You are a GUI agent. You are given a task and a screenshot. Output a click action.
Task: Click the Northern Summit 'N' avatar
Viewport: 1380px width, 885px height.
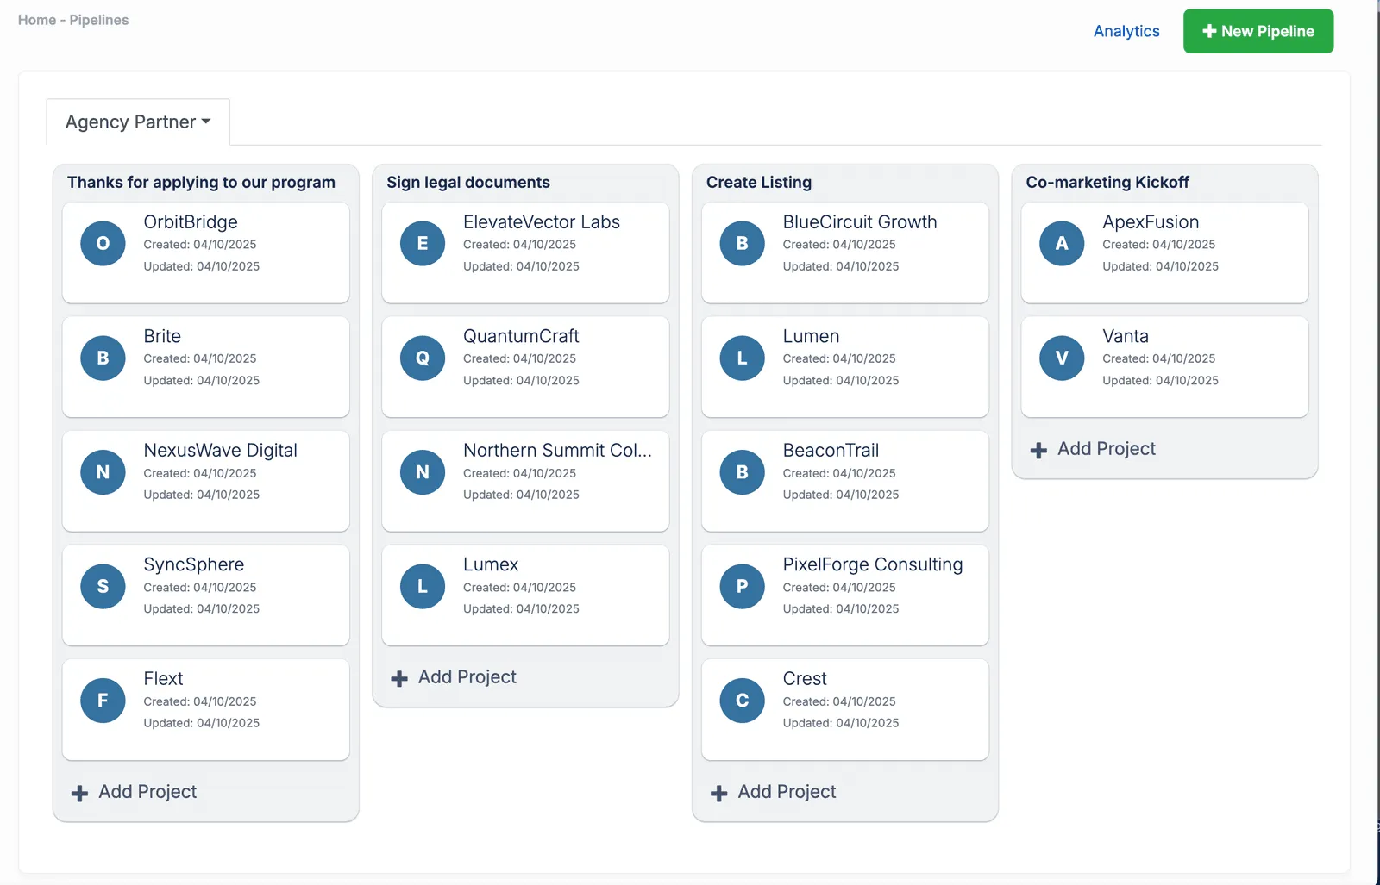coord(423,472)
